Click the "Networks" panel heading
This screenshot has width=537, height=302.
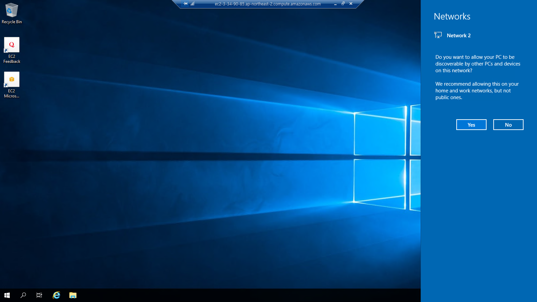[452, 16]
